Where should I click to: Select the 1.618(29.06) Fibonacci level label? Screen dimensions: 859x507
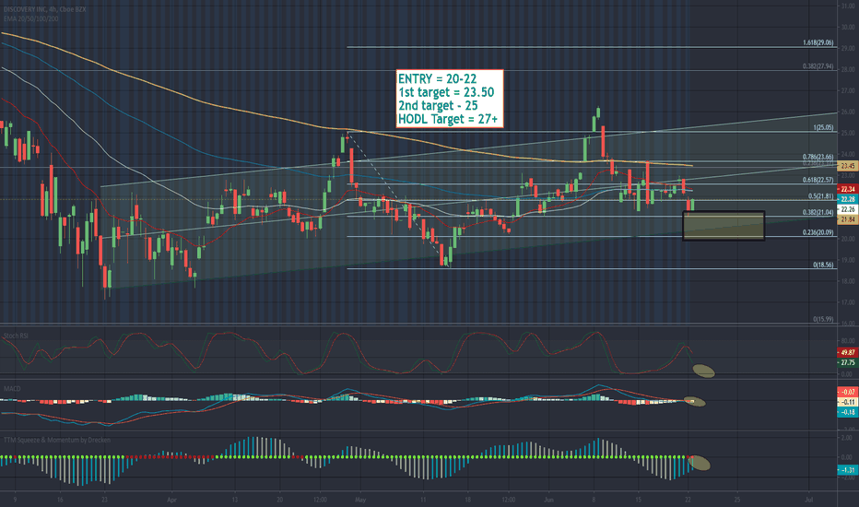pyautogui.click(x=818, y=42)
